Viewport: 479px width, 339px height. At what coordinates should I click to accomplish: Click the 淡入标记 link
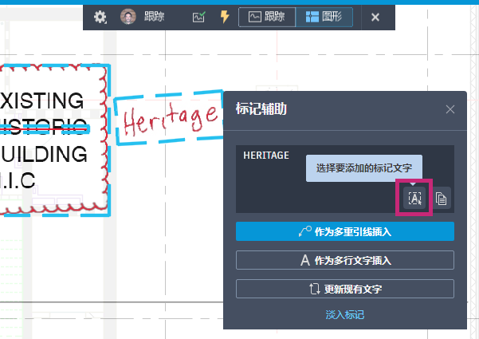pos(344,315)
